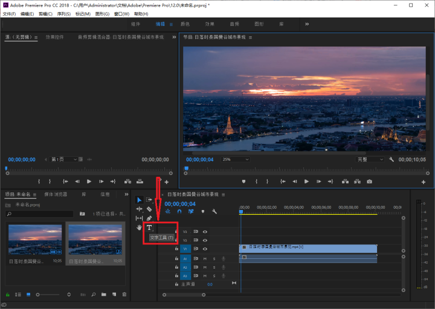Export frame with the camera icon

369,182
